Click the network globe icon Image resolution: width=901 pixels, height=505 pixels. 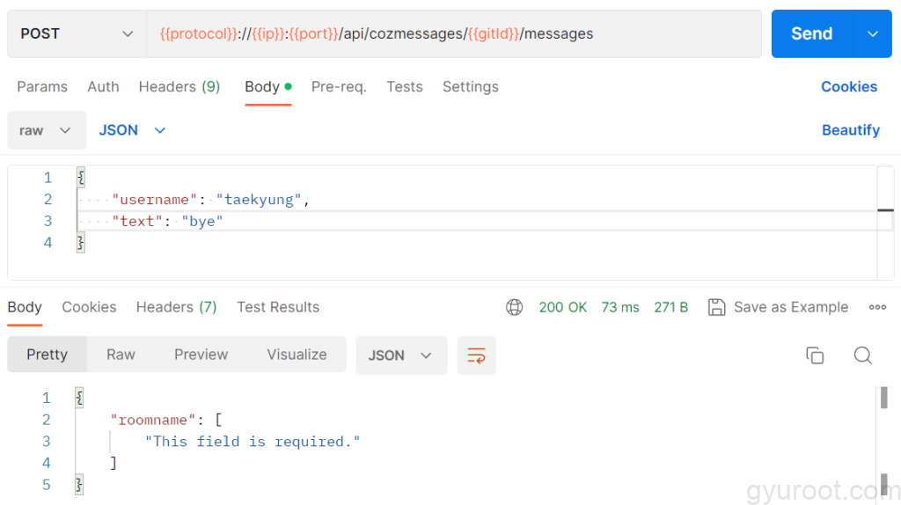click(514, 307)
